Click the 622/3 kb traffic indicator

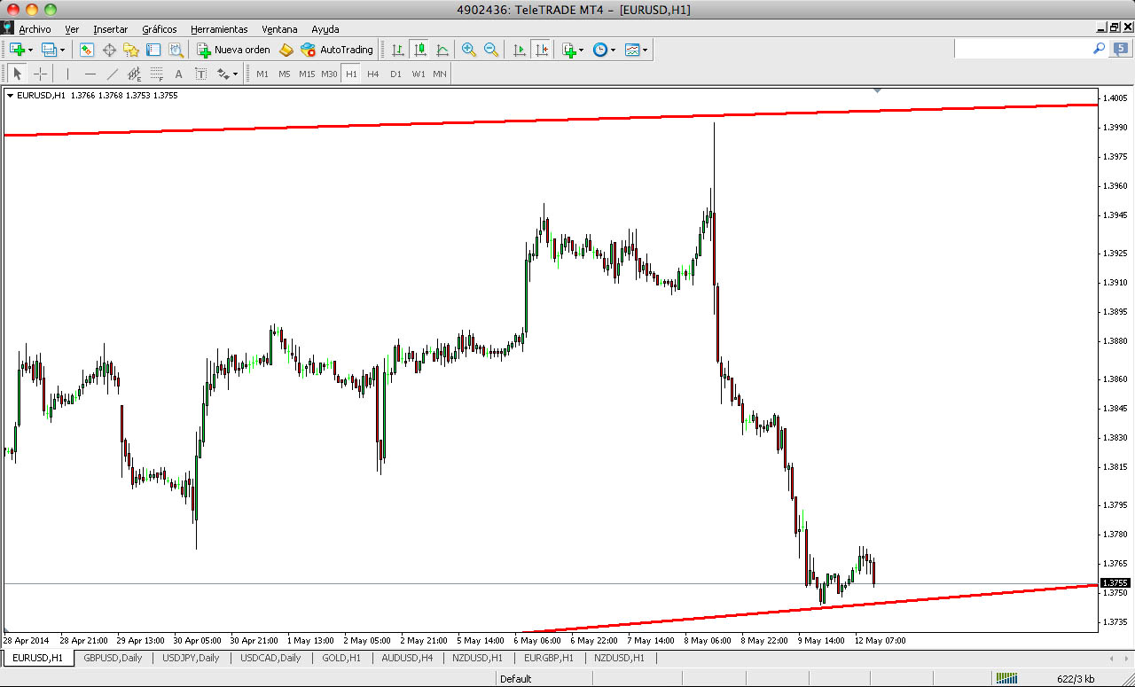pyautogui.click(x=1076, y=679)
